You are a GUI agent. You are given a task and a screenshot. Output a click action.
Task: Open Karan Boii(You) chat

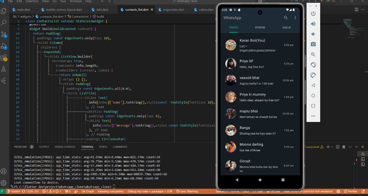(260, 45)
